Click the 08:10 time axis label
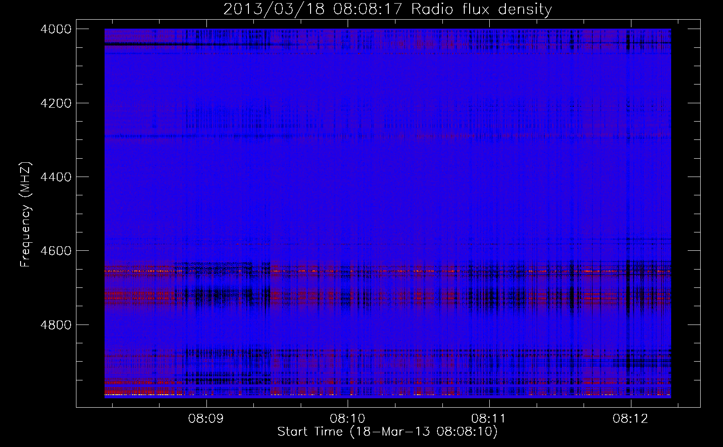Viewport: 723px width, 447px height. point(347,419)
